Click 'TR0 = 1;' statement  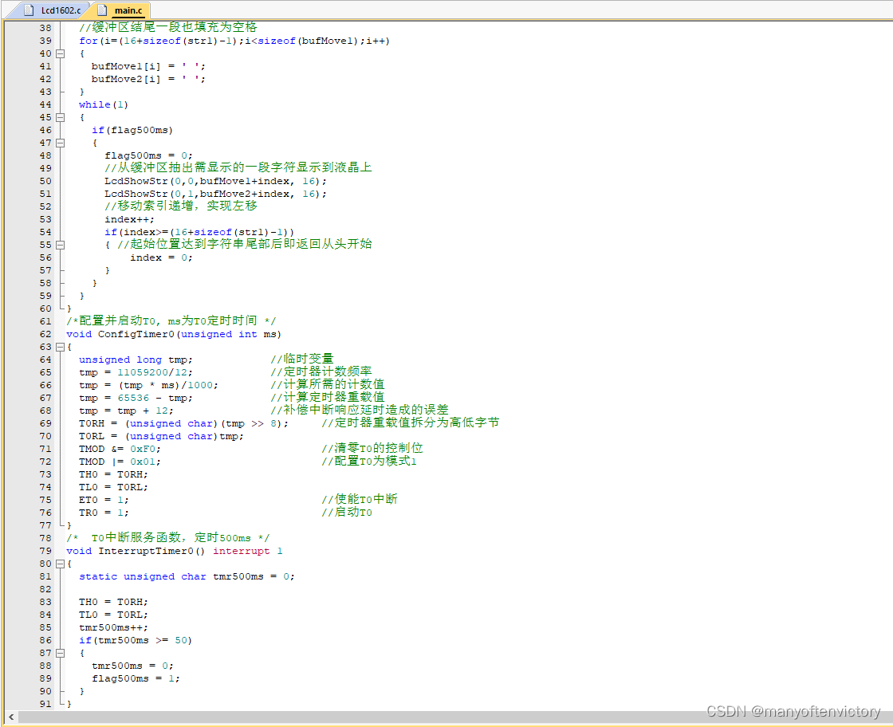[x=104, y=513]
